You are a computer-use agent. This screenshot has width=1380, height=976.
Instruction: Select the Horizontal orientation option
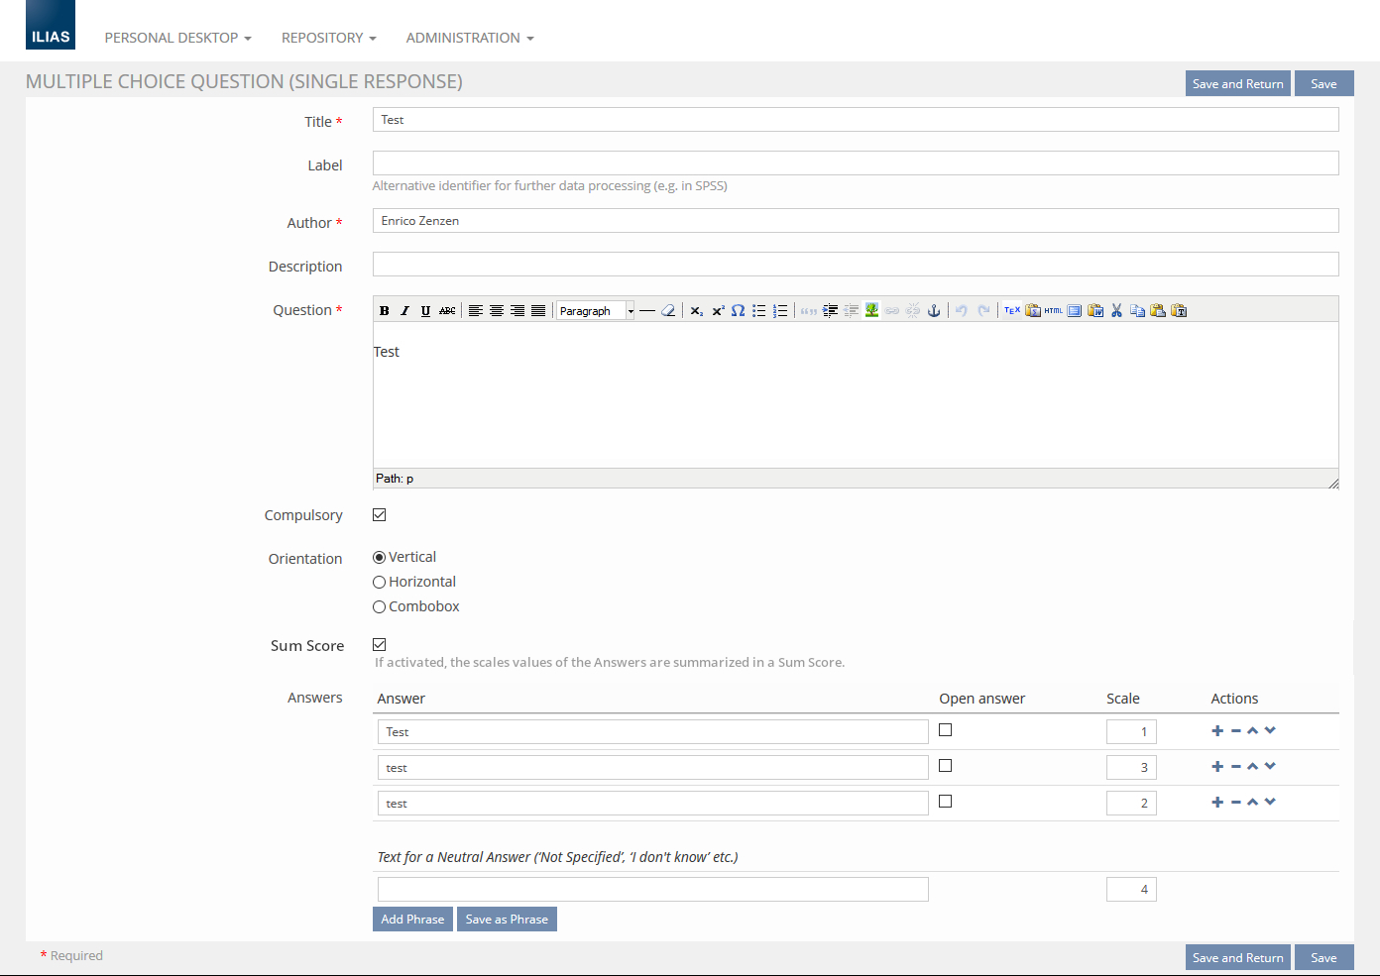pyautogui.click(x=380, y=583)
